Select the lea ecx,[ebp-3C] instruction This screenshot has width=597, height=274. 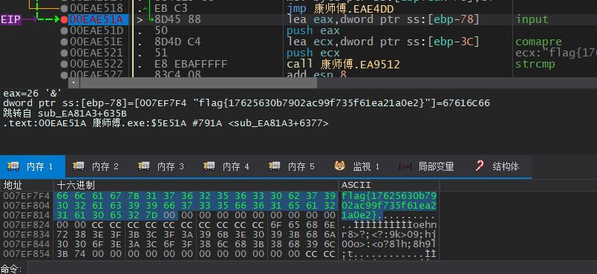point(383,42)
